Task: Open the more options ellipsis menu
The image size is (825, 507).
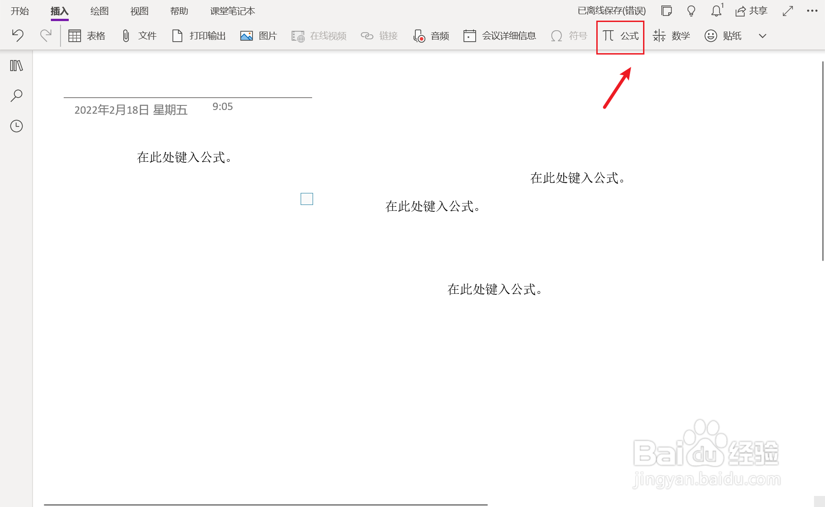Action: (x=812, y=11)
